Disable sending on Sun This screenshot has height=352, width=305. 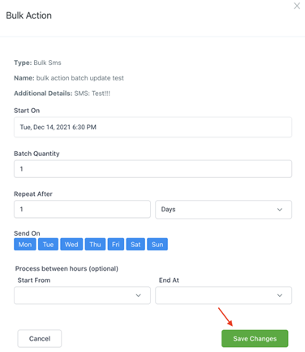click(x=157, y=244)
